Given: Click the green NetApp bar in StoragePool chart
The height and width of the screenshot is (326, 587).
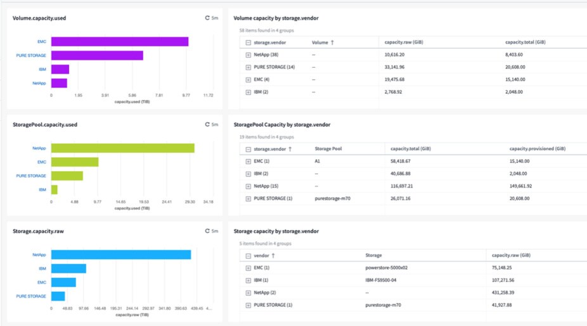Looking at the screenshot, I should tap(122, 148).
